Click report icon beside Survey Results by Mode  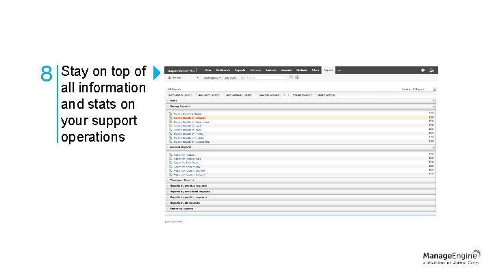click(170, 130)
